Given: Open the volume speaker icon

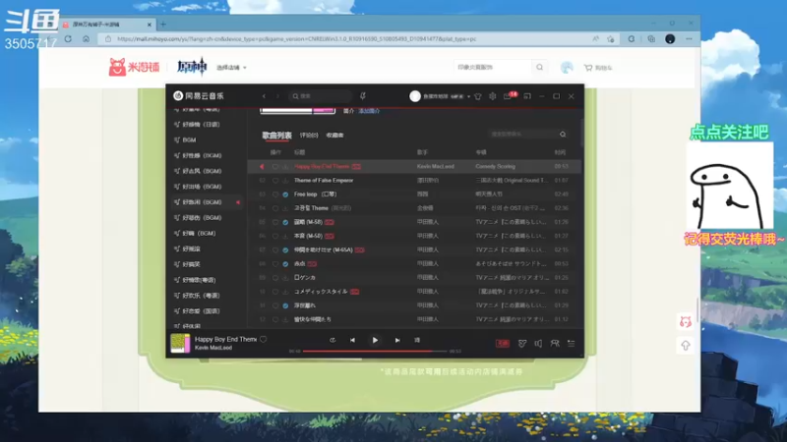Looking at the screenshot, I should (538, 343).
